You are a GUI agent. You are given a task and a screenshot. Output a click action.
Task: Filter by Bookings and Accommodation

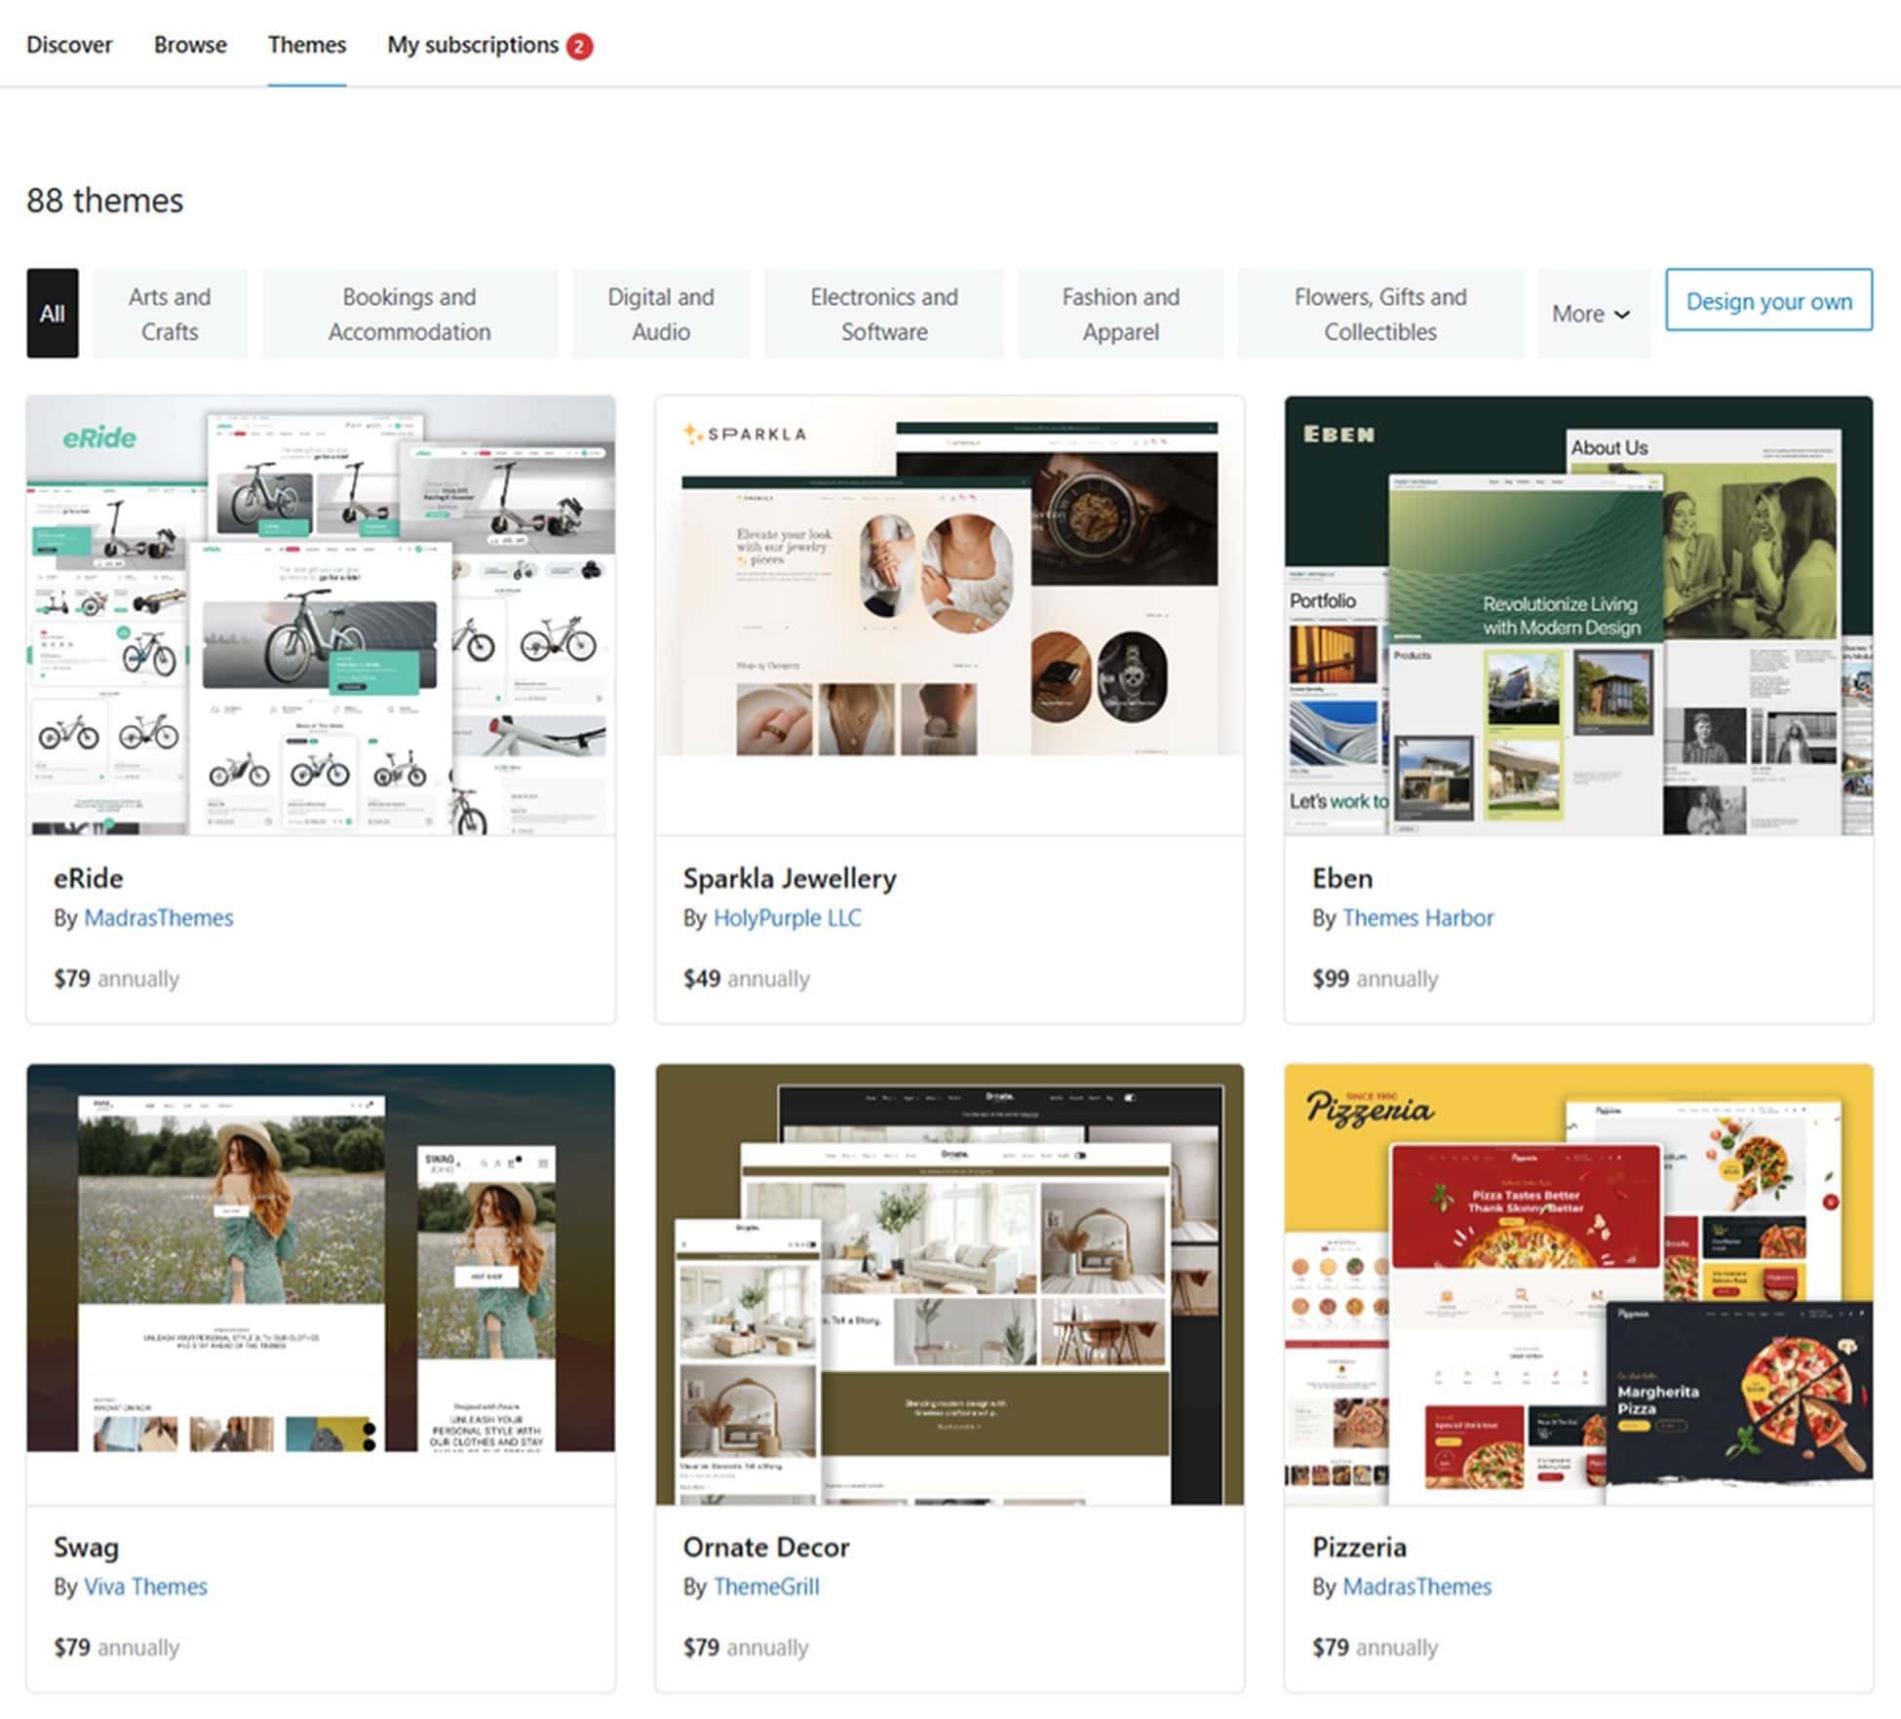(x=408, y=314)
